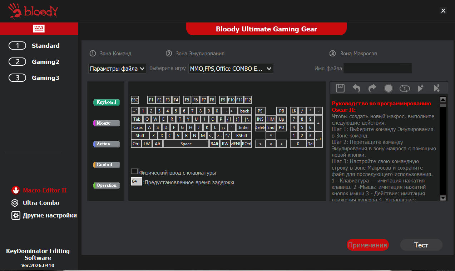Click the Тест button

[421, 245]
